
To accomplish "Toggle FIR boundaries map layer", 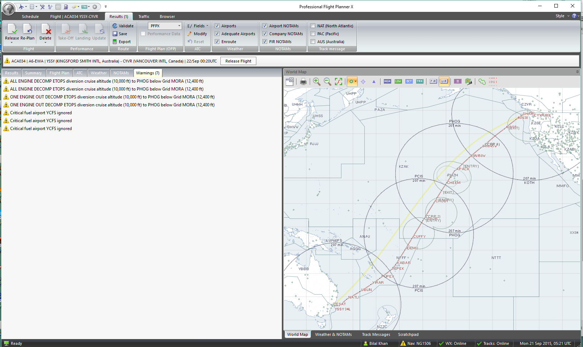I will [433, 82].
